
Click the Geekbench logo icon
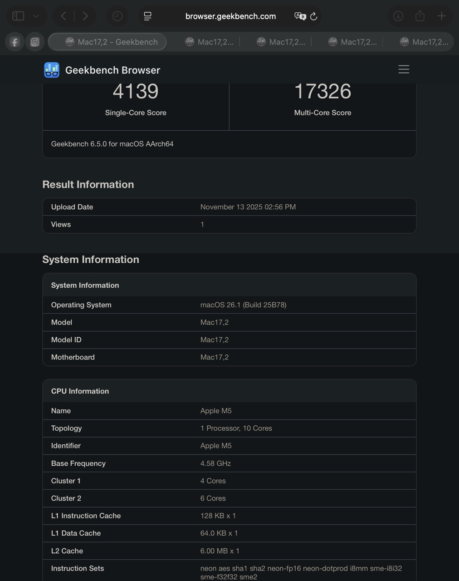click(52, 70)
